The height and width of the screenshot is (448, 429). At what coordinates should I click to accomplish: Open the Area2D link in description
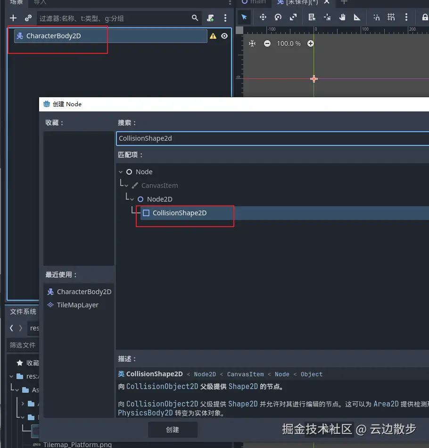point(386,404)
